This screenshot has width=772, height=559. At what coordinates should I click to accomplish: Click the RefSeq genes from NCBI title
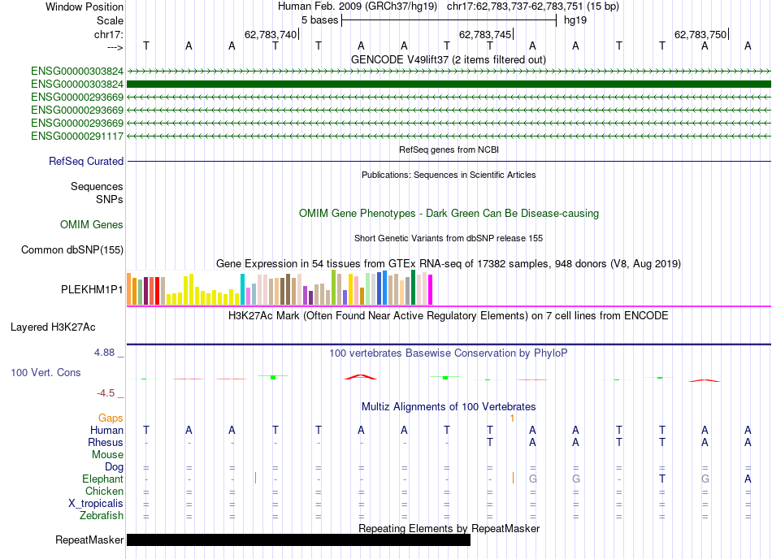[x=449, y=149]
